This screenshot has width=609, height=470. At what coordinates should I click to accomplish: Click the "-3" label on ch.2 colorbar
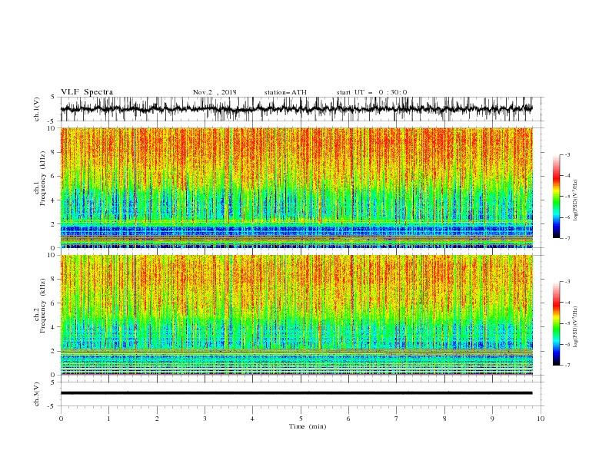tap(567, 282)
